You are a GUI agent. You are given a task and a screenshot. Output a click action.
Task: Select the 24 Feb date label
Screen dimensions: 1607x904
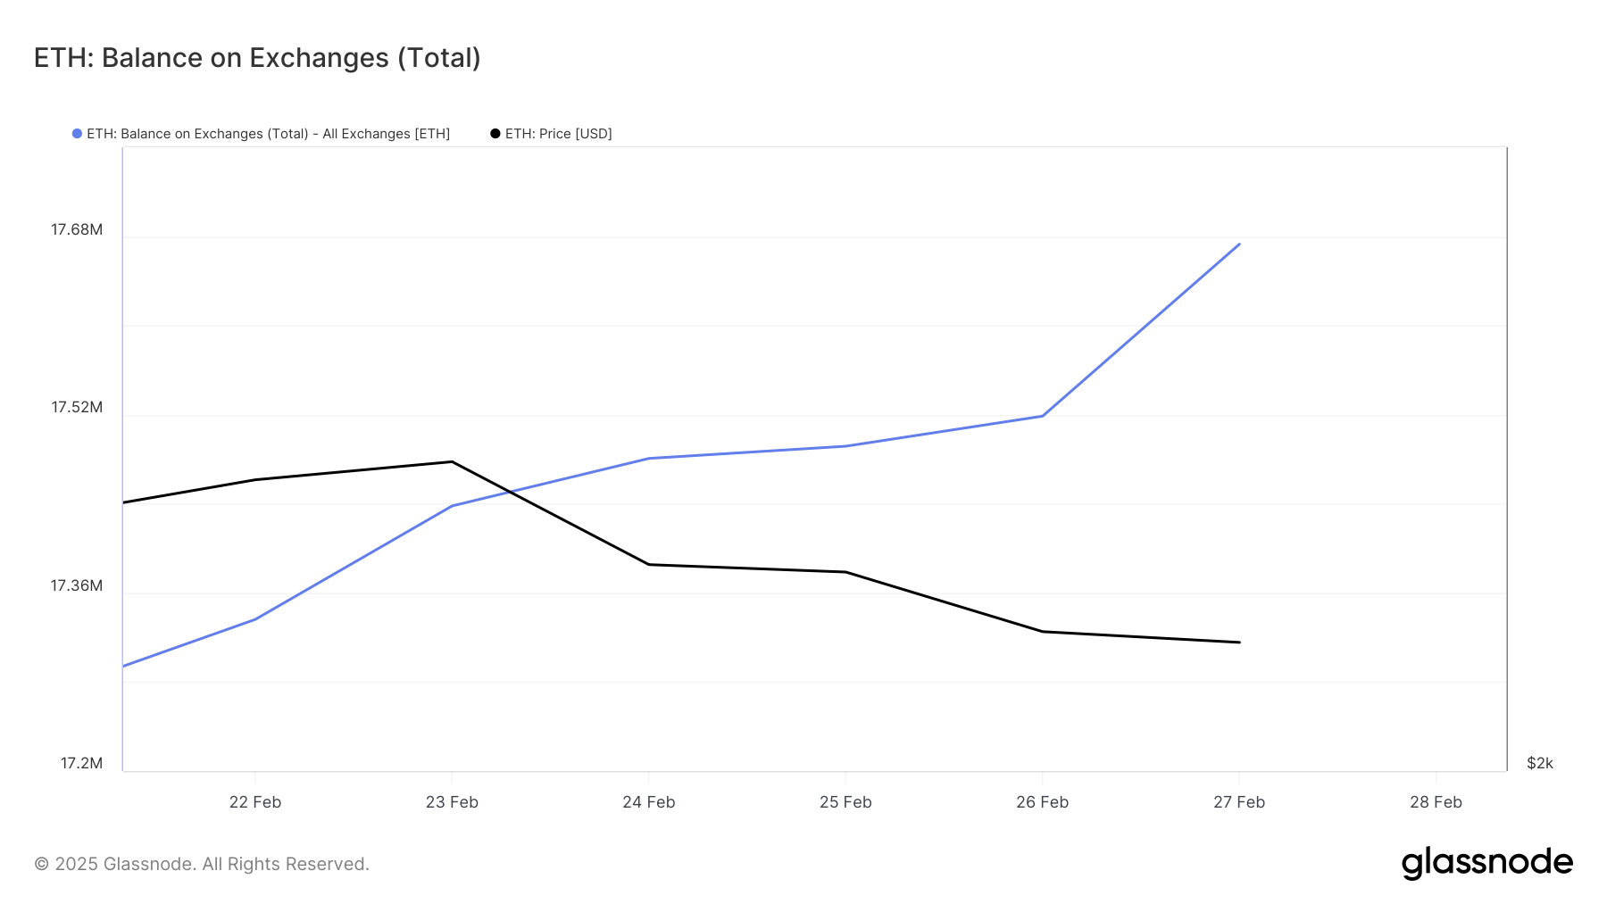[649, 802]
